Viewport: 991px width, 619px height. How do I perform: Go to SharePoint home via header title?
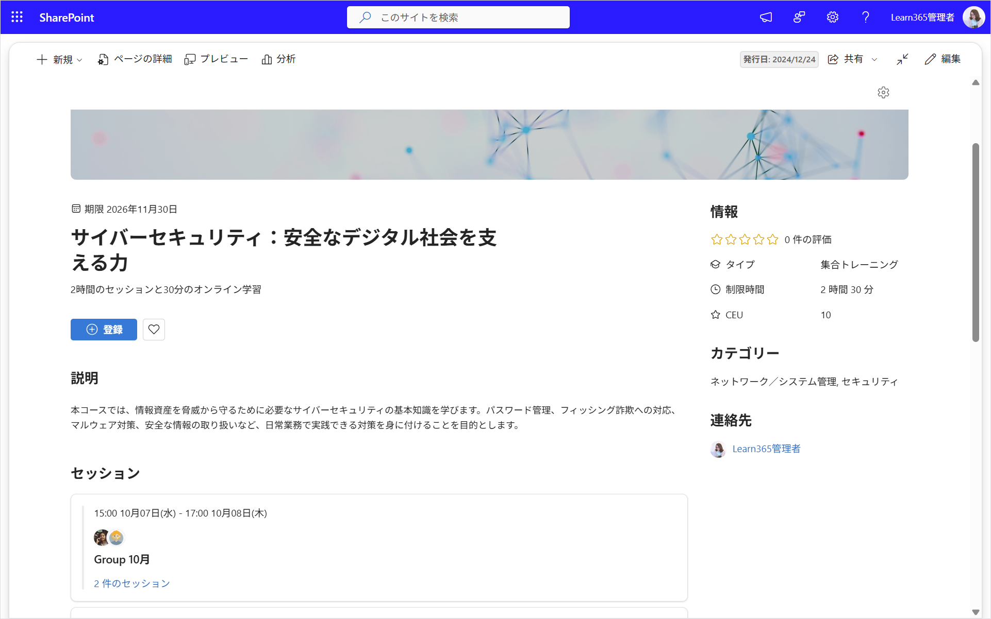[67, 17]
